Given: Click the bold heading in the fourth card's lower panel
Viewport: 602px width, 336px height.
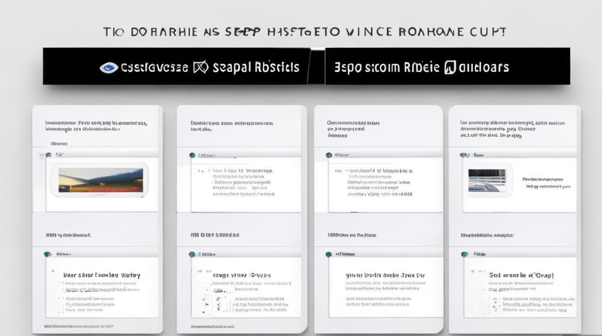Looking at the screenshot, I should pyautogui.click(x=521, y=275).
